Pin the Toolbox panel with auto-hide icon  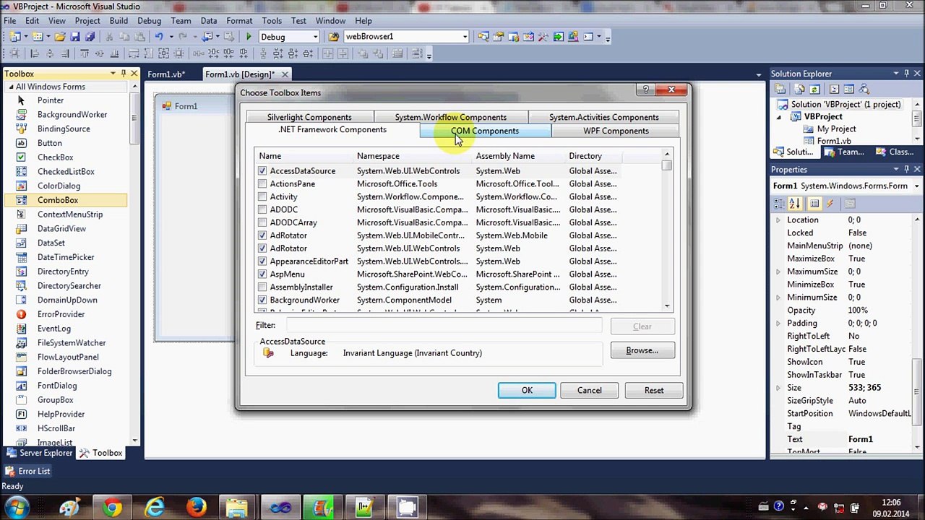[x=124, y=74]
